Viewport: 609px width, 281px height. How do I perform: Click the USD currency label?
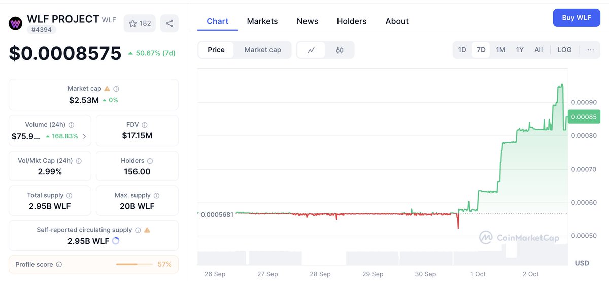click(x=582, y=263)
